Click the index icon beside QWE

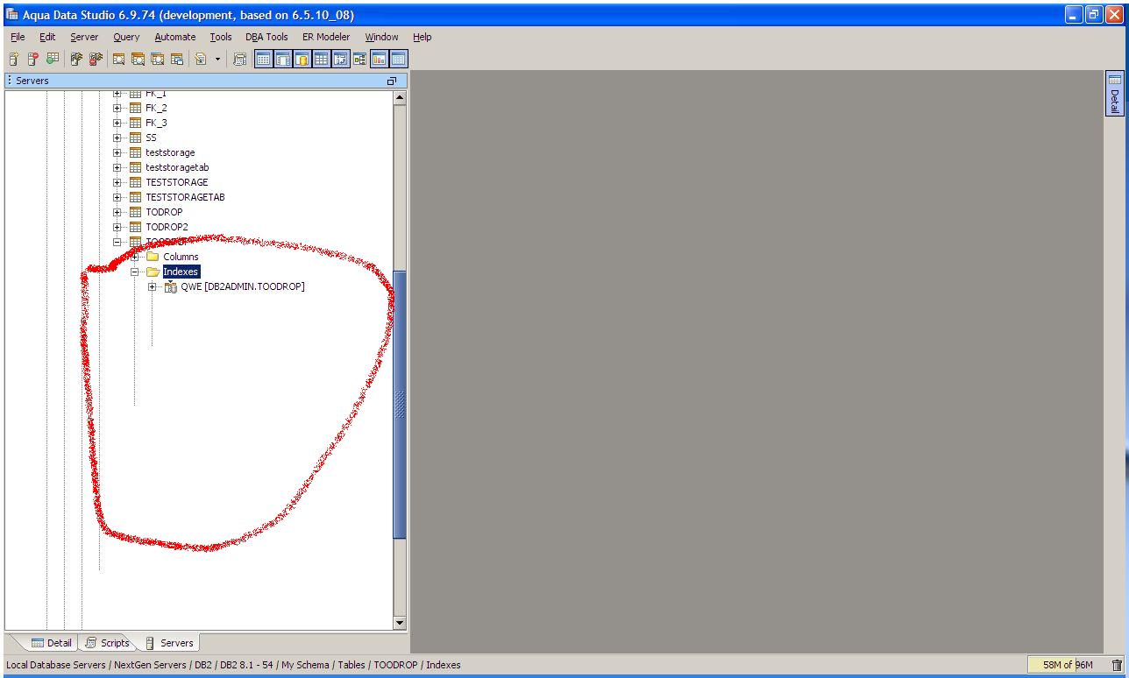point(170,286)
